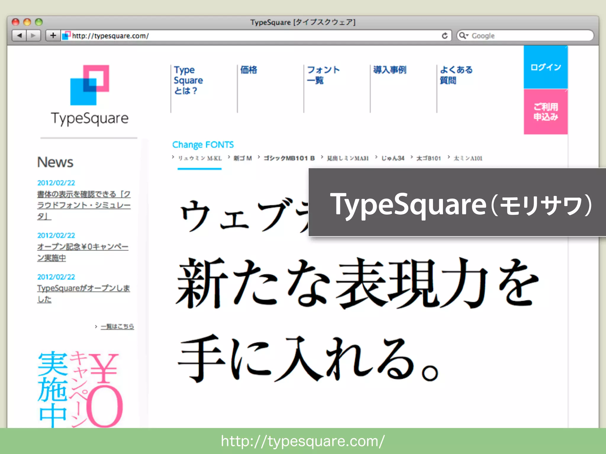Open news link about クラウドフォント・シミュレータ
The height and width of the screenshot is (454, 606).
click(84, 205)
